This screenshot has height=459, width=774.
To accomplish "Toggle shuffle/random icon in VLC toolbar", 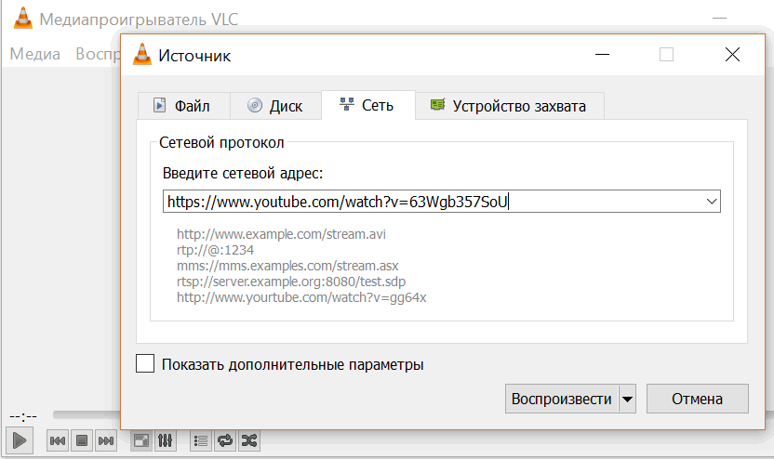I will [x=248, y=440].
